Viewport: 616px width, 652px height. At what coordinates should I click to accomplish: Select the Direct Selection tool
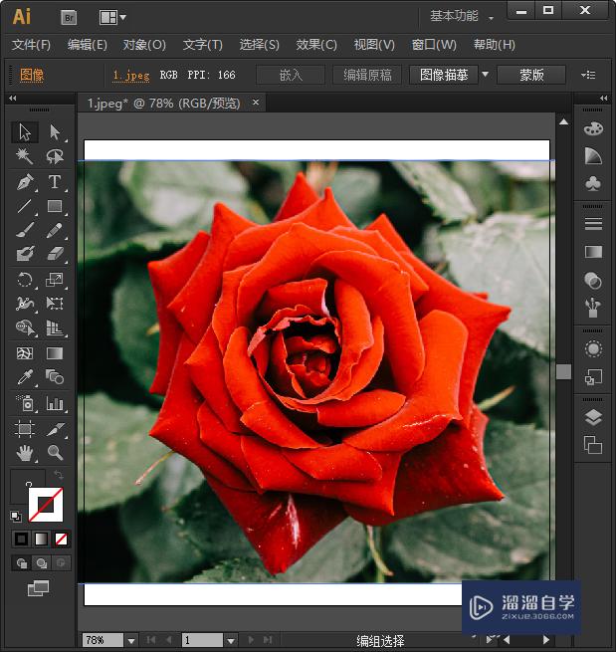coord(55,132)
